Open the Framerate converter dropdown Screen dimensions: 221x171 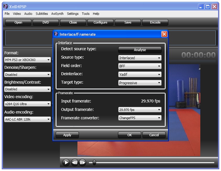click(140, 118)
